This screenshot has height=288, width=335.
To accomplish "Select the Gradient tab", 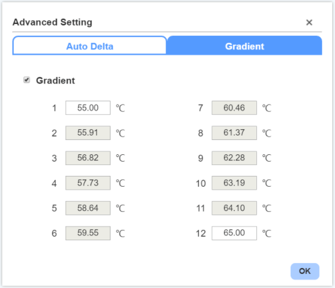I will (244, 46).
